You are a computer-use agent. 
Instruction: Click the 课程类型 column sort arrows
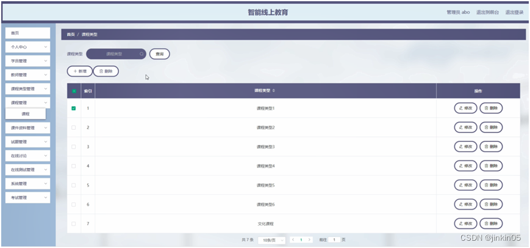point(273,91)
